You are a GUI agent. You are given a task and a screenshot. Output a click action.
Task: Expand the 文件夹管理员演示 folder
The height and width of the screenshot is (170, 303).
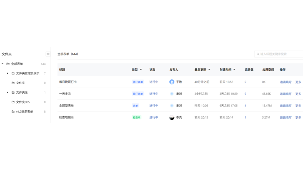point(8,73)
